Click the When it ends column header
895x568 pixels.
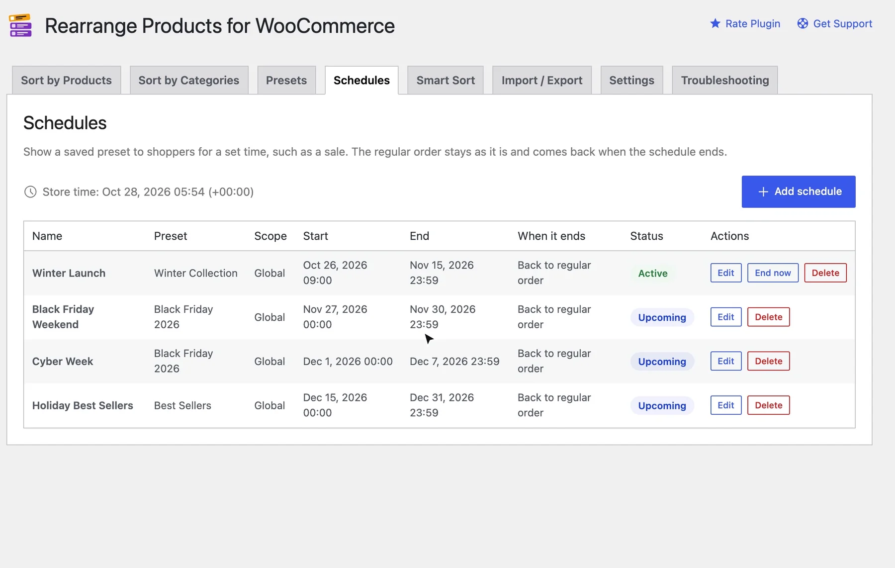551,236
